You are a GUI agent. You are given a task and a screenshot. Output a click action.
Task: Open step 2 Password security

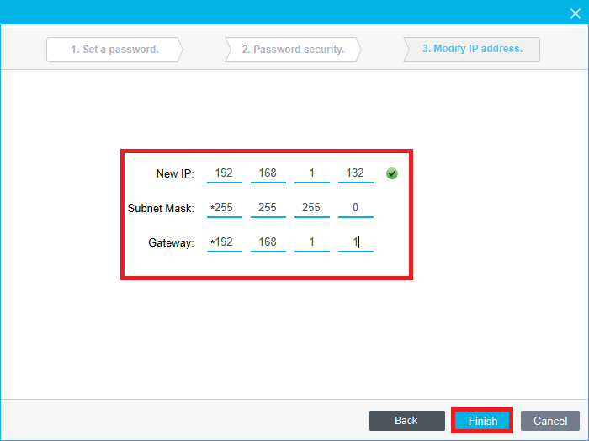click(x=293, y=50)
